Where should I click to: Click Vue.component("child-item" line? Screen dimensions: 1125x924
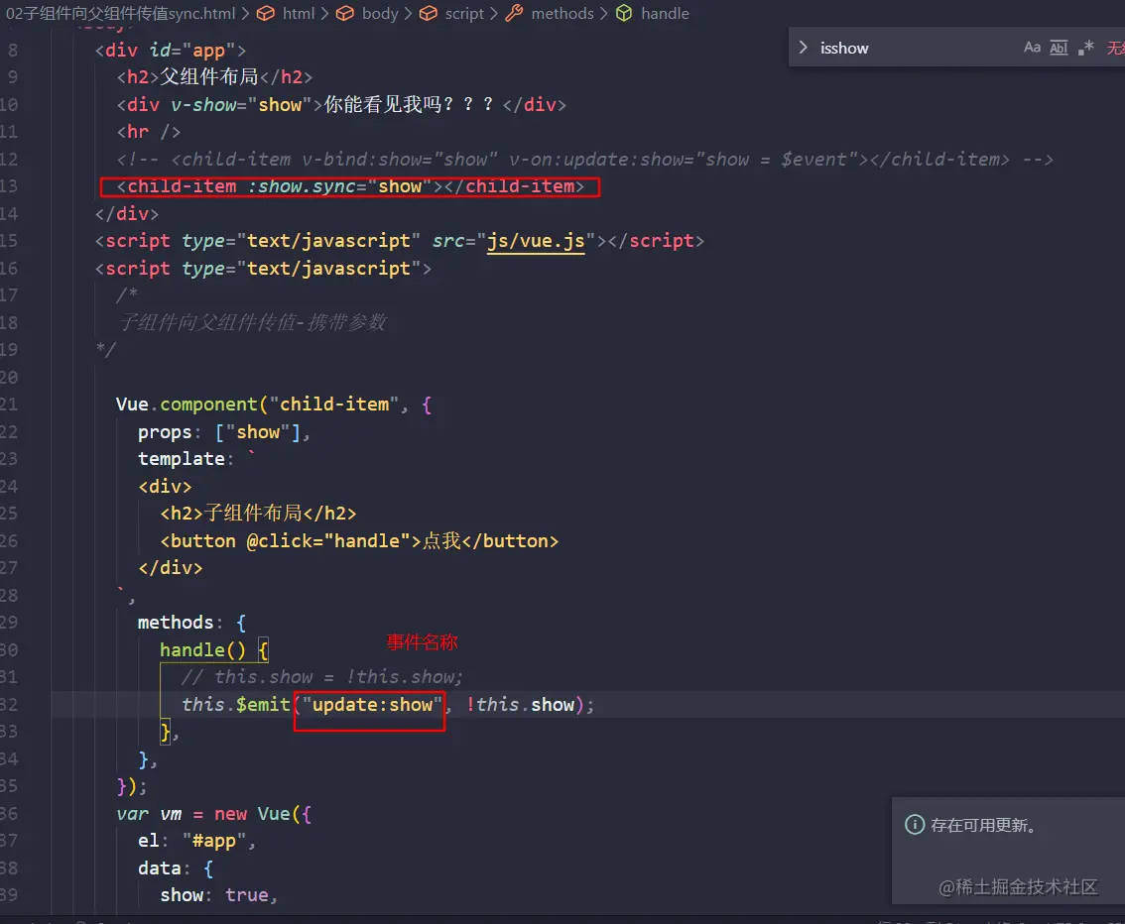point(274,404)
